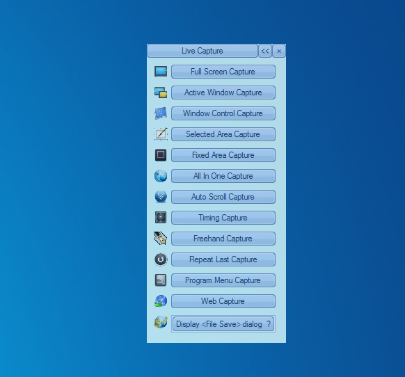Click the Live Capture title header

pos(202,51)
